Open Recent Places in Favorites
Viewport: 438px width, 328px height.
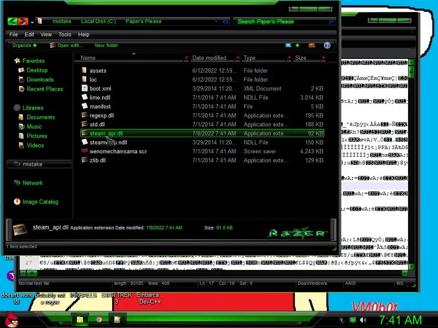tap(45, 89)
